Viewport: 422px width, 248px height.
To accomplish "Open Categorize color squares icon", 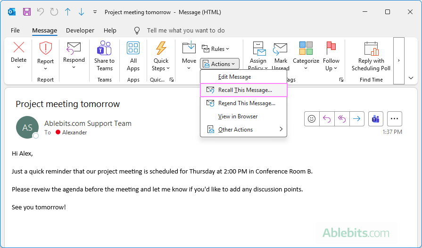I will (x=306, y=48).
